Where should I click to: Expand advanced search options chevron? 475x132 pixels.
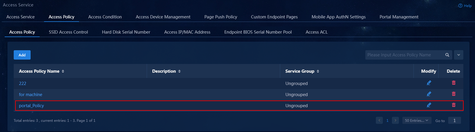point(459,55)
